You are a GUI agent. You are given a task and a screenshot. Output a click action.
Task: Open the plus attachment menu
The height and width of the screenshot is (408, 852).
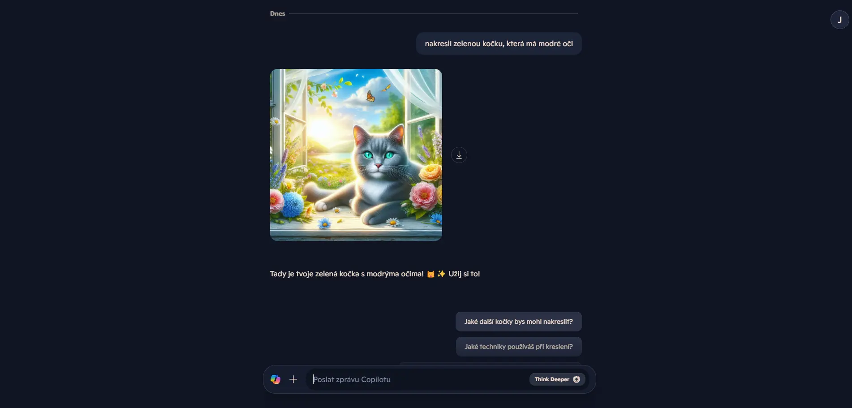click(293, 379)
